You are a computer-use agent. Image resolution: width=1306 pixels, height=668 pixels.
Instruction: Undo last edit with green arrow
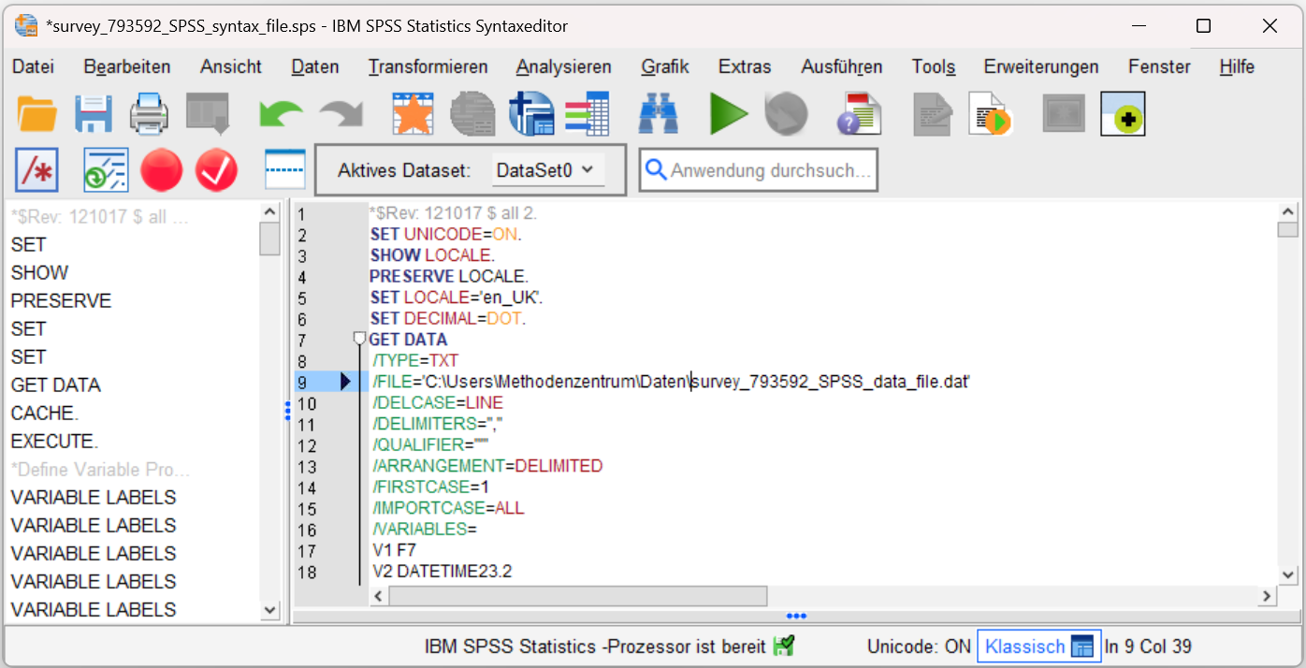click(x=281, y=113)
